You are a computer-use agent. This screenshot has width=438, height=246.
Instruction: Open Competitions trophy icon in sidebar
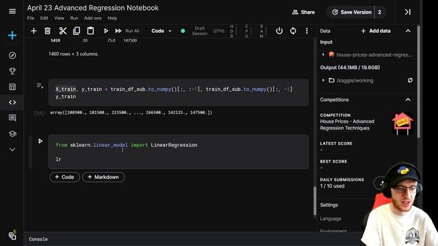click(x=12, y=71)
